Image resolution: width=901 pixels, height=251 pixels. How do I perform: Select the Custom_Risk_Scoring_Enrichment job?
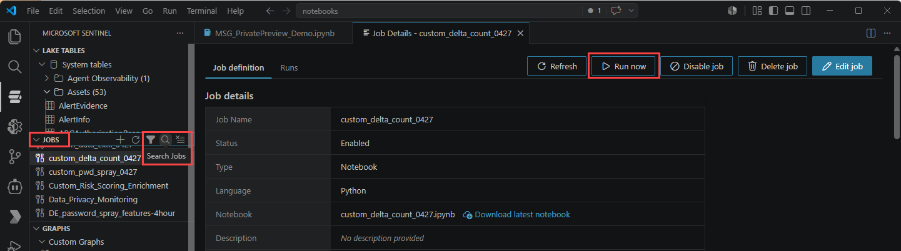109,185
